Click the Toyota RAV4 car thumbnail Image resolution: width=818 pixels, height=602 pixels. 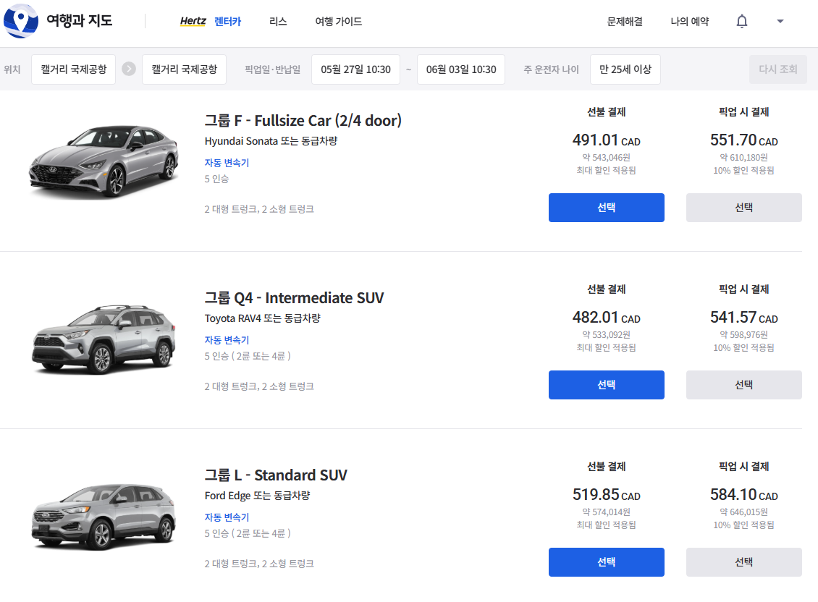[104, 339]
